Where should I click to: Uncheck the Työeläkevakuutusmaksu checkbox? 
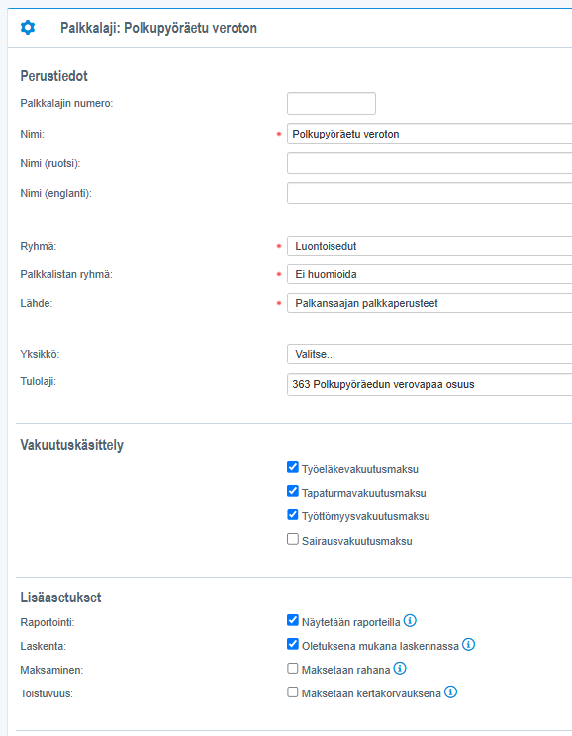(x=293, y=467)
